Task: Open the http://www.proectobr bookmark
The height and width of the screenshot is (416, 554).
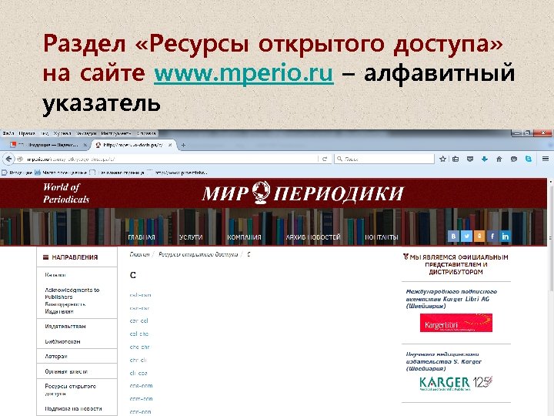Action: coord(178,173)
